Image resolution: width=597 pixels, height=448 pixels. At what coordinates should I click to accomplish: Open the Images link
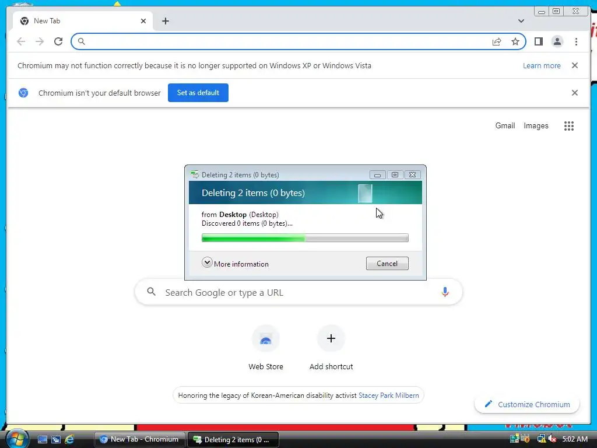[536, 126]
